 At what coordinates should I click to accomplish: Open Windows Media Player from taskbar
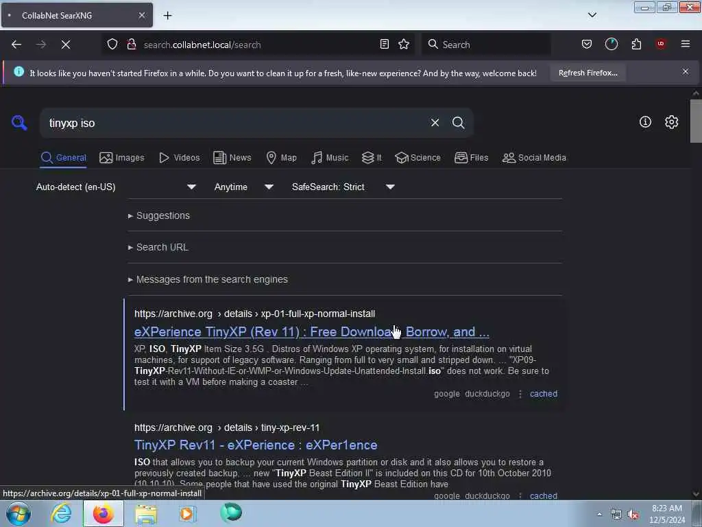pyautogui.click(x=186, y=513)
